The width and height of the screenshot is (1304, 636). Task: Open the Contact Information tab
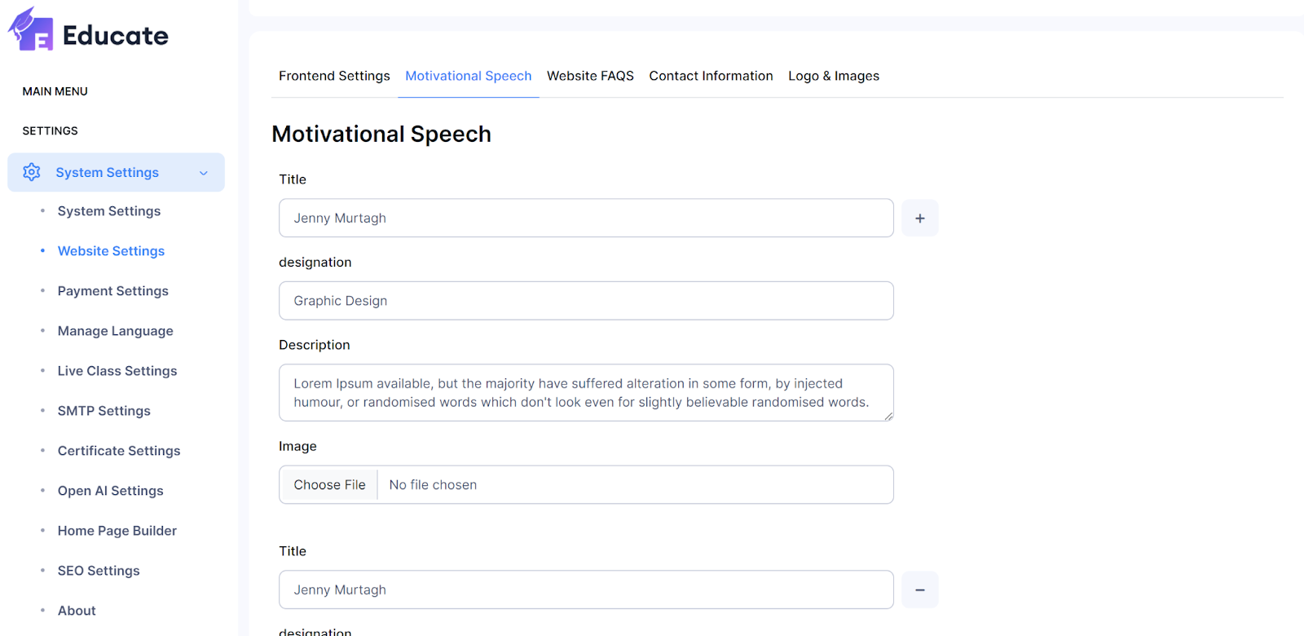[x=711, y=76]
